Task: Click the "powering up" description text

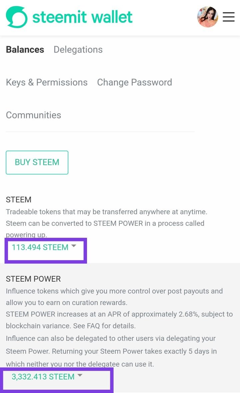Action: 26,235
